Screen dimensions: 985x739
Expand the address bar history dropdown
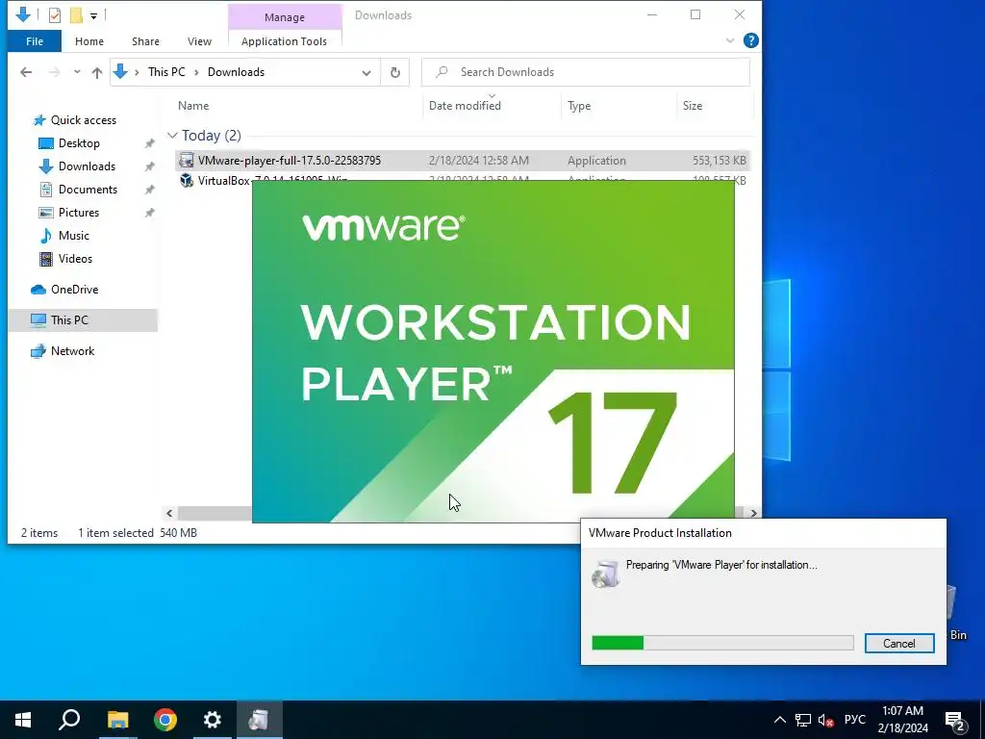(366, 72)
